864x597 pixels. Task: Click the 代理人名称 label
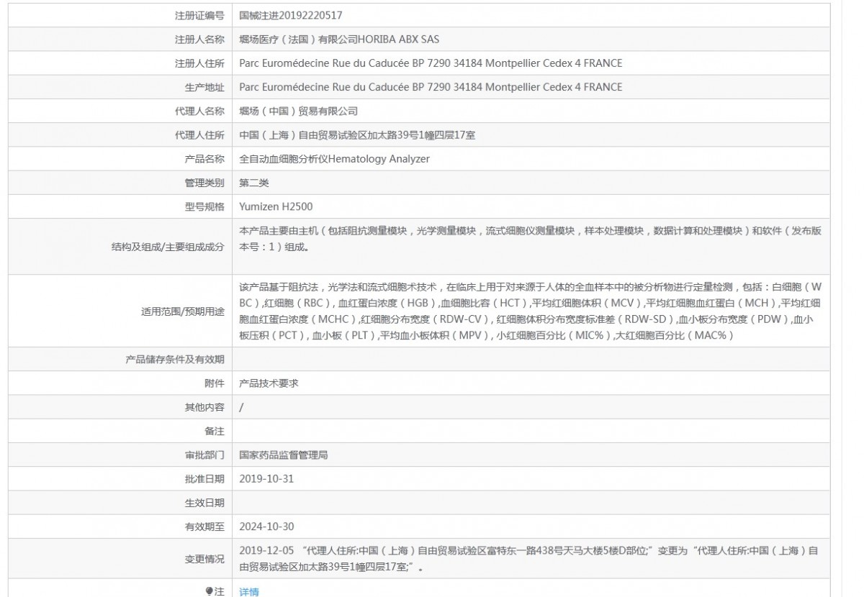(x=200, y=111)
